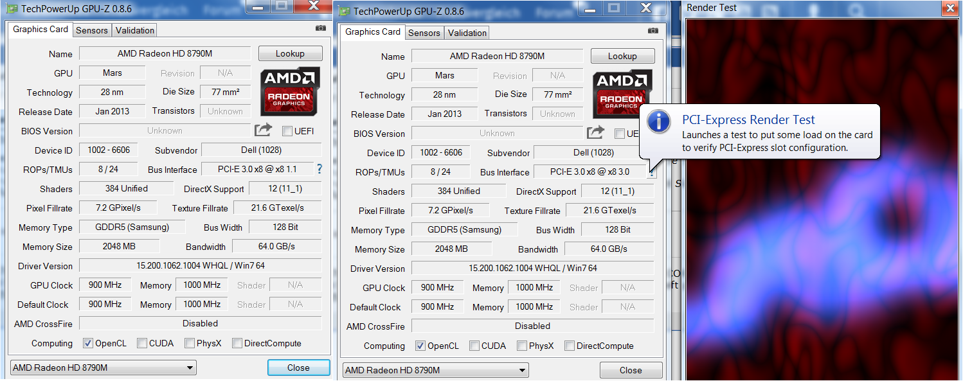This screenshot has width=963, height=381.
Task: Click Memory Size '2048 MB' in right GPU-Z window
Action: coord(451,249)
